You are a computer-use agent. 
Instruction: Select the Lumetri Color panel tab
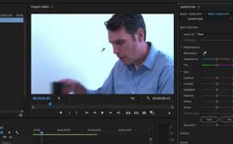pyautogui.click(x=188, y=7)
